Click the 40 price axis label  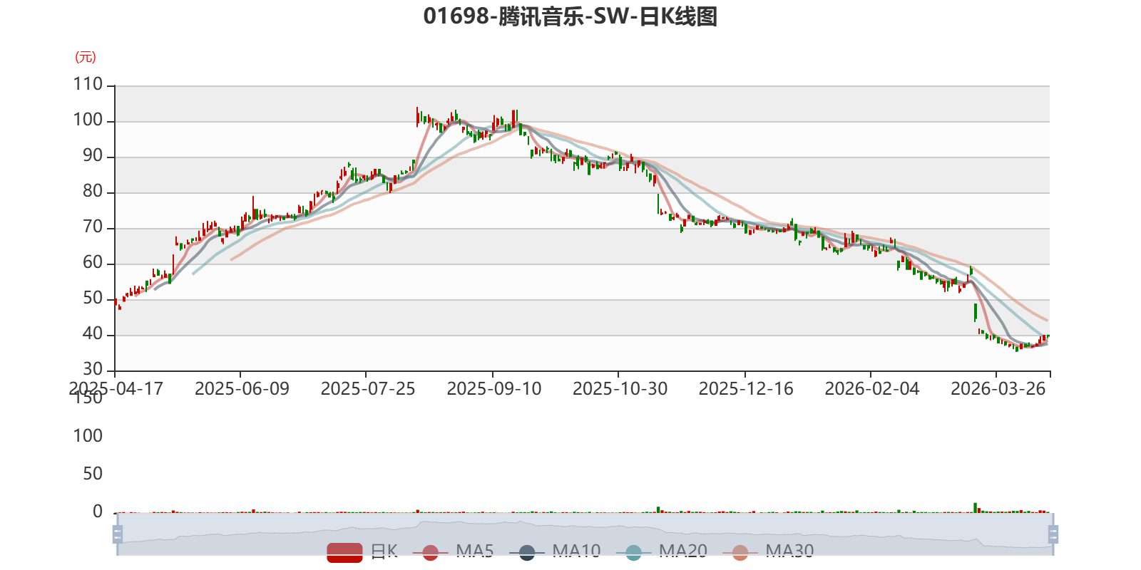[93, 333]
